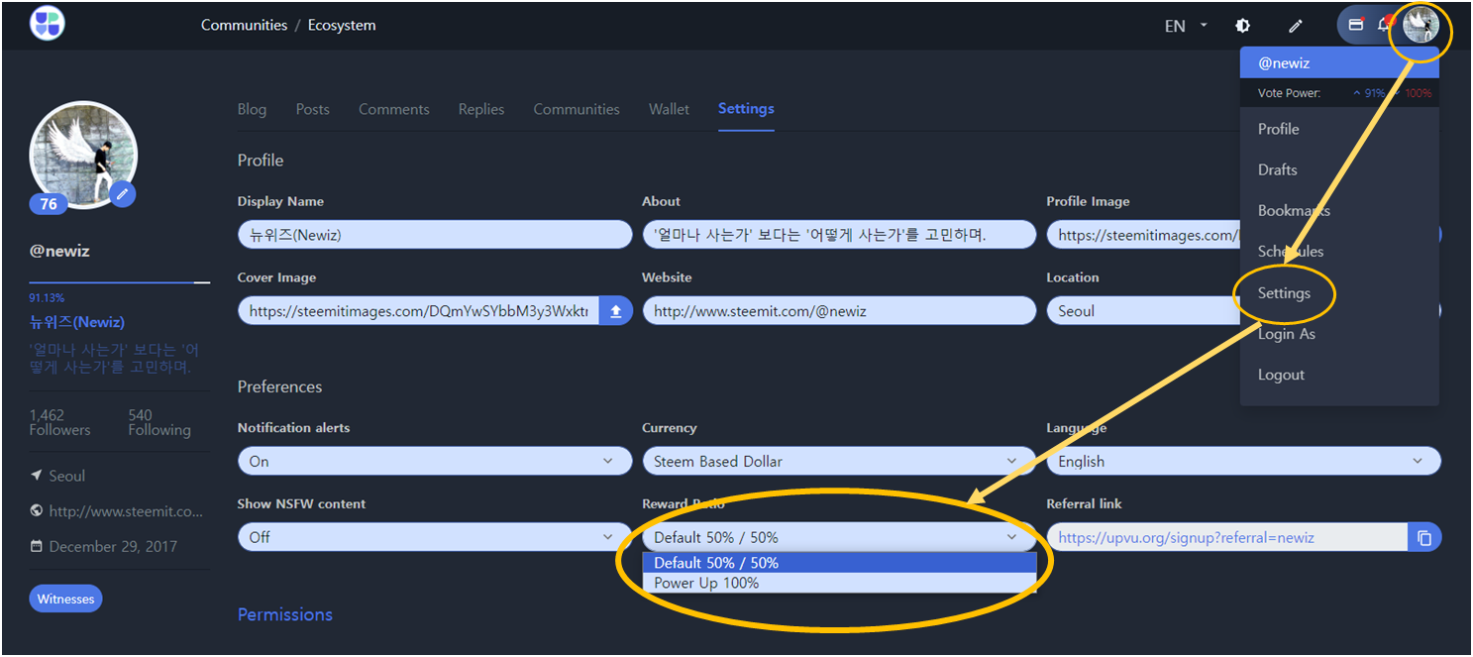Click the Vote Power row in menu
The width and height of the screenshot is (1473, 657).
pos(1339,93)
